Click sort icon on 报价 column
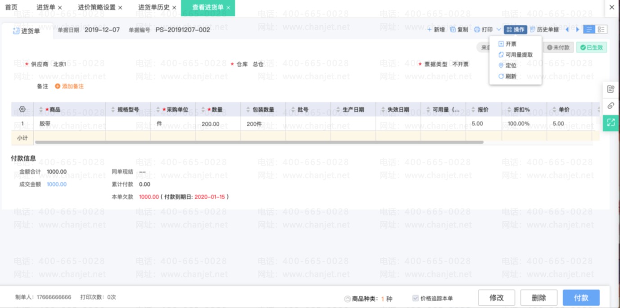This screenshot has height=308, width=620. [473, 110]
